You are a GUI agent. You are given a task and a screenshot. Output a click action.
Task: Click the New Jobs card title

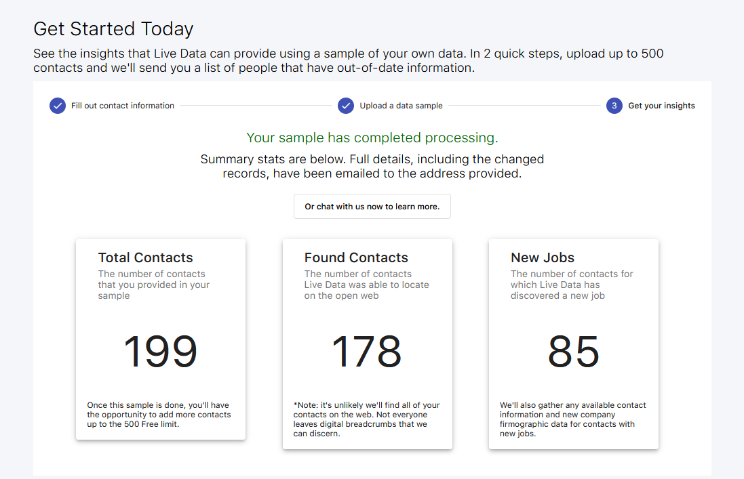point(543,257)
